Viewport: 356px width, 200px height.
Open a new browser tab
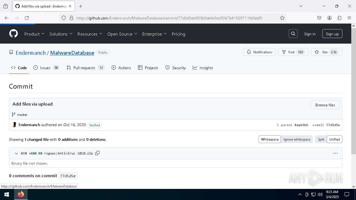(81, 6)
